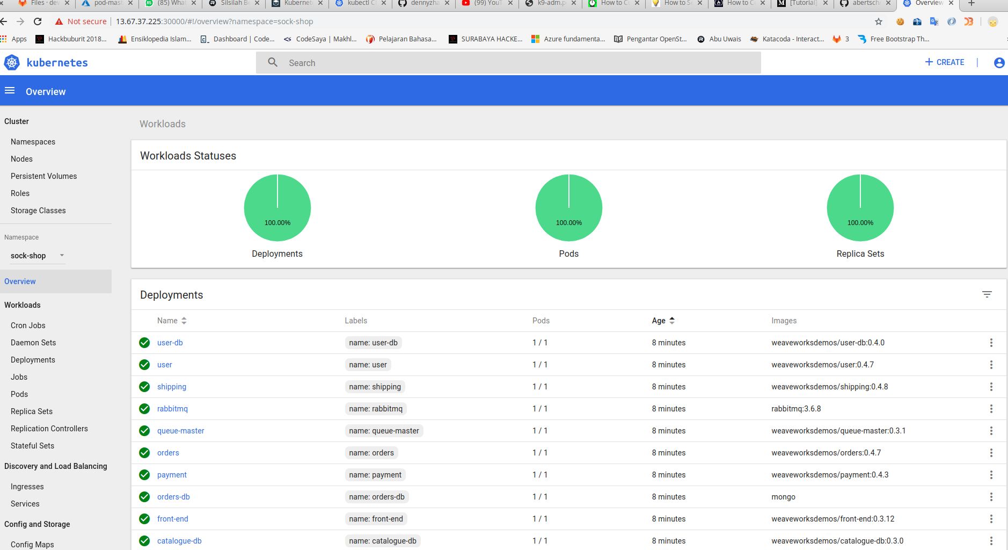Open Cron Jobs in sidebar
The width and height of the screenshot is (1008, 550).
[x=28, y=325]
